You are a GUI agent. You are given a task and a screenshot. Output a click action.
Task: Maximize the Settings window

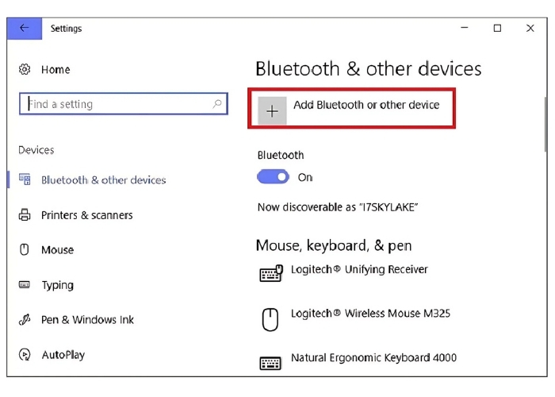click(497, 28)
